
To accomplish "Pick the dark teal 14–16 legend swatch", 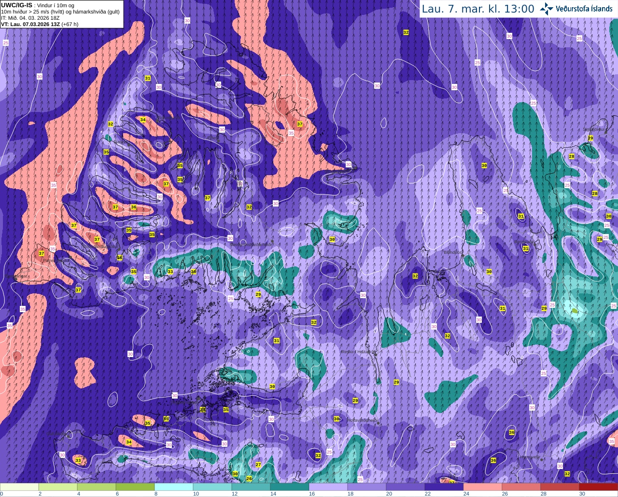I will pyautogui.click(x=290, y=487).
